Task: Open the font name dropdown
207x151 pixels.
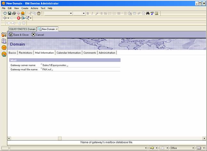Action: 71,13
